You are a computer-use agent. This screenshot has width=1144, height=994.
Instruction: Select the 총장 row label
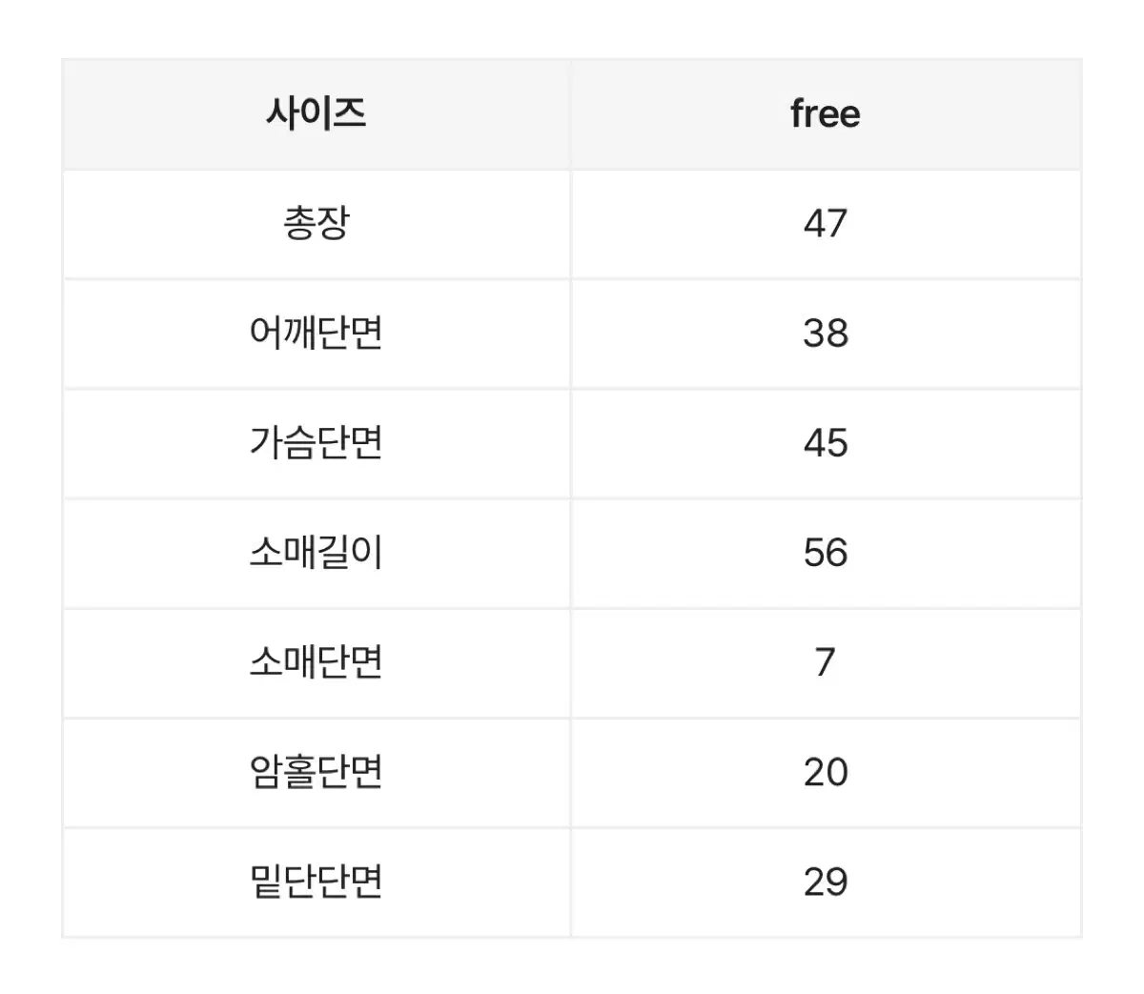click(x=317, y=224)
